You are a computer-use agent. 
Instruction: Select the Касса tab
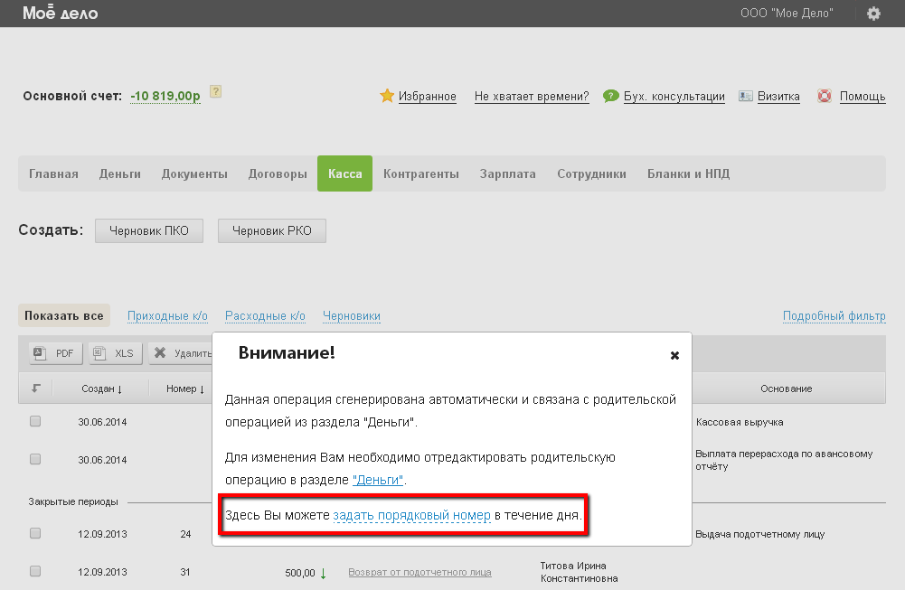(344, 173)
